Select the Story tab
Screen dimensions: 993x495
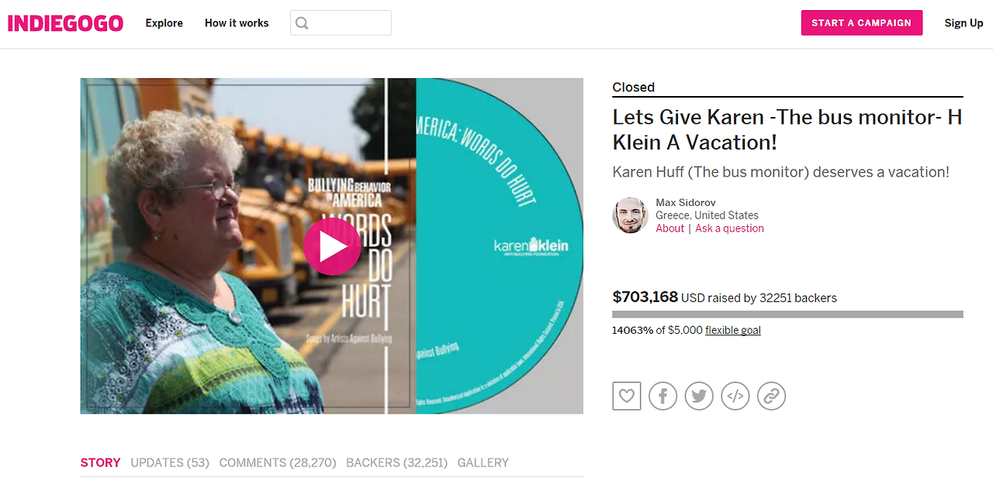point(101,462)
